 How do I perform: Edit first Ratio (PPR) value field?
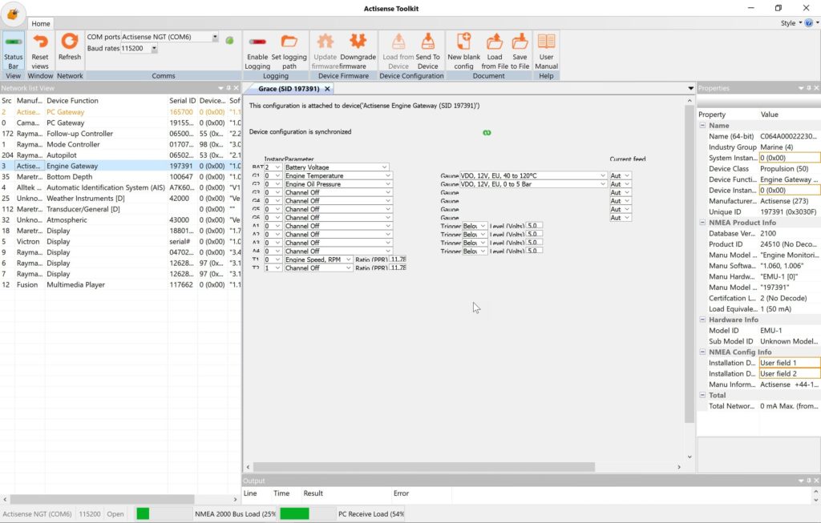click(x=398, y=259)
